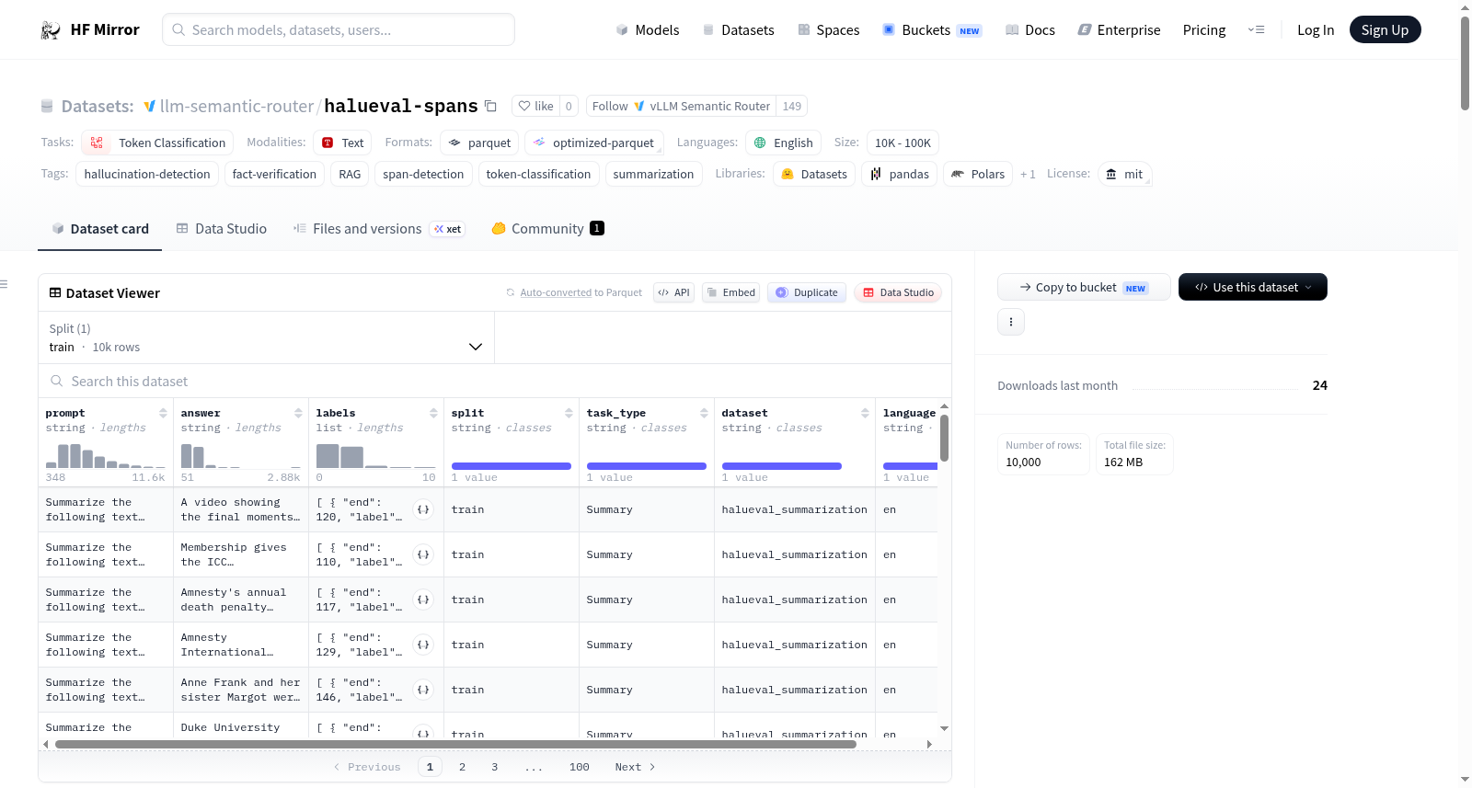Open the sidebar with the hamburger icon at left
1472x788 pixels.
4,284
